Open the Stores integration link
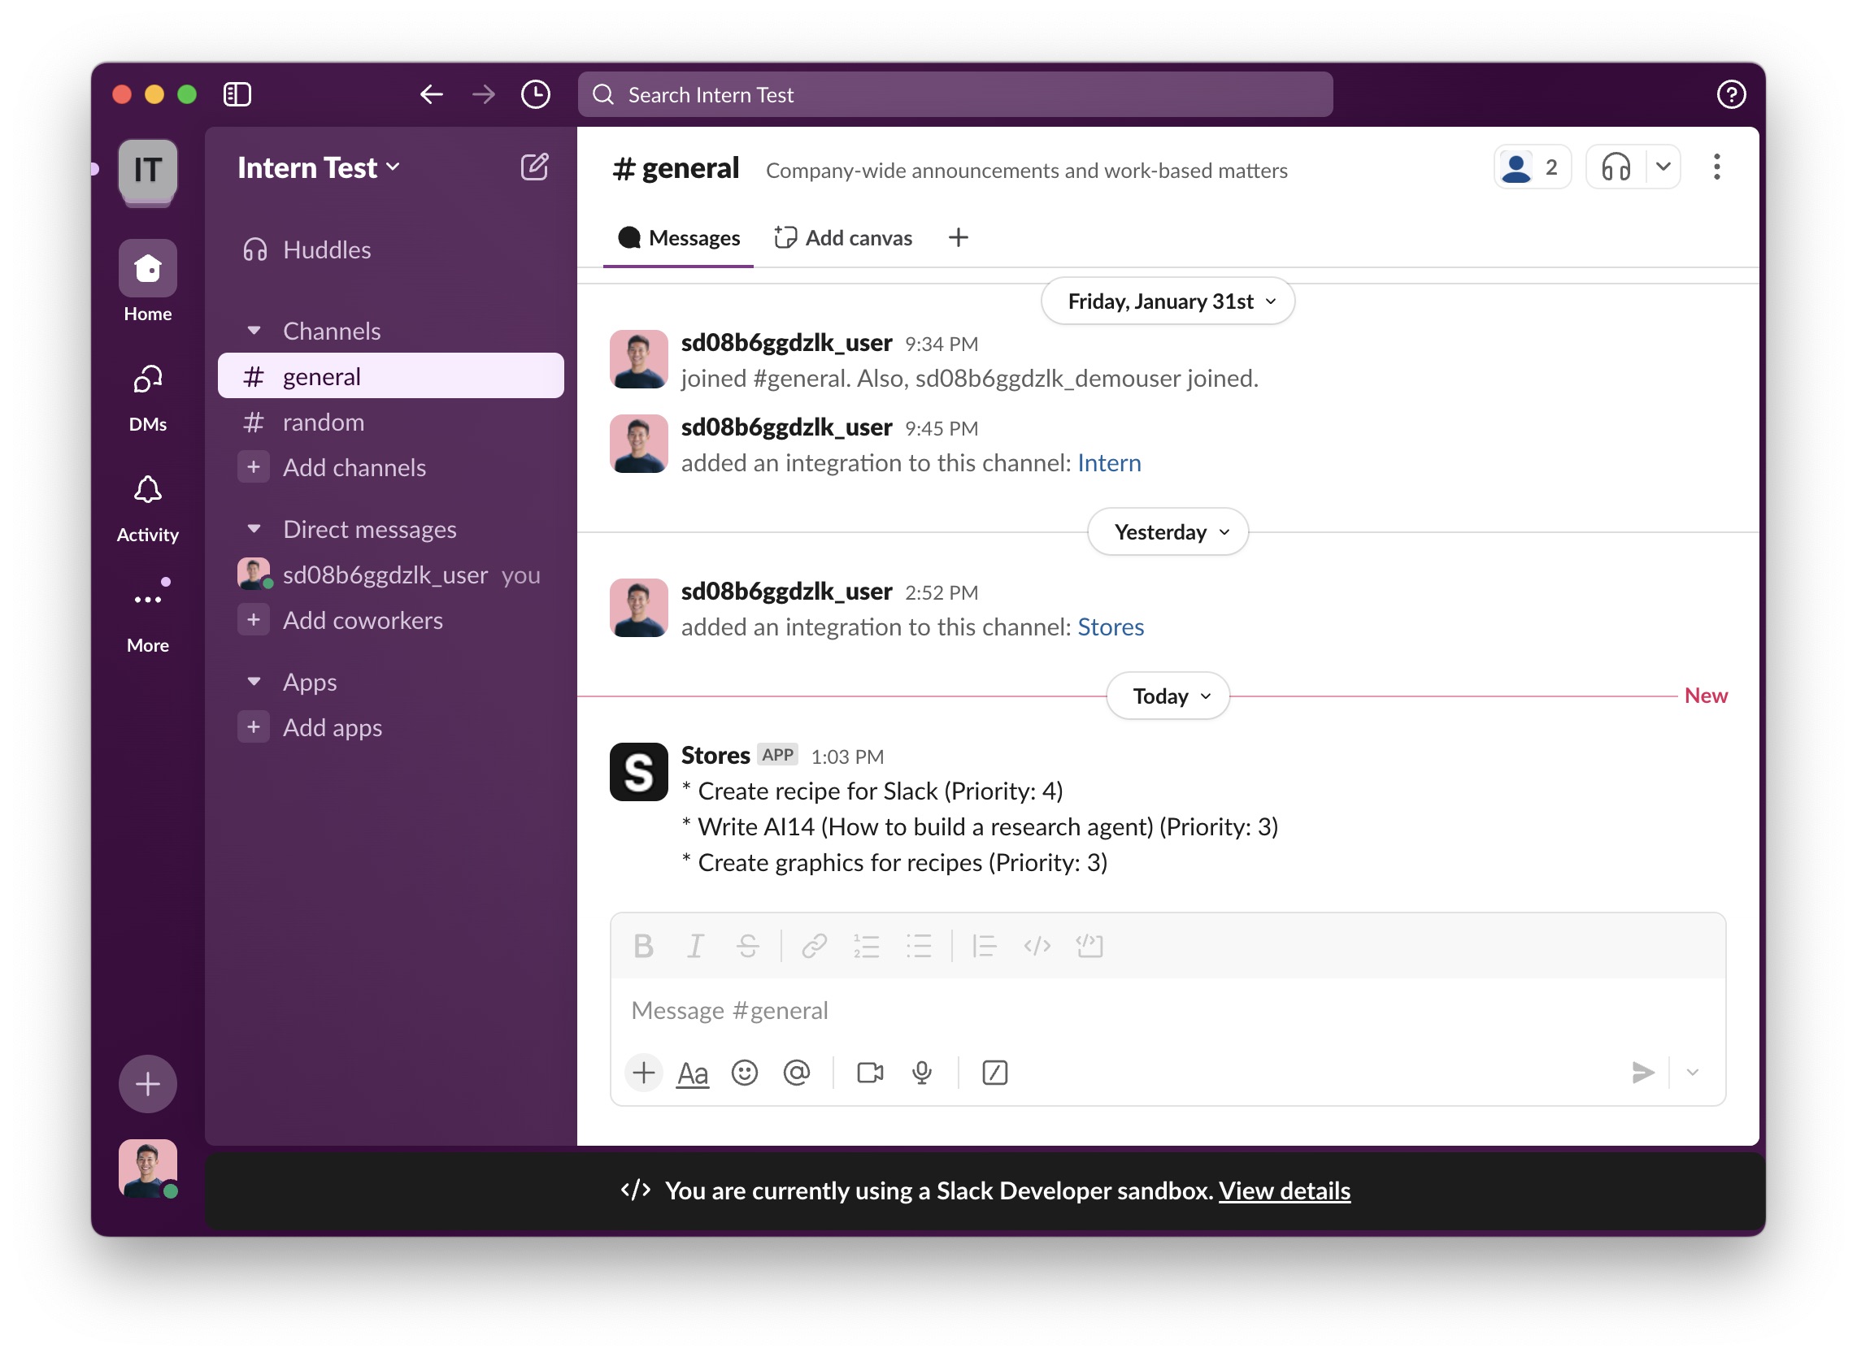The height and width of the screenshot is (1357, 1857). [x=1110, y=627]
